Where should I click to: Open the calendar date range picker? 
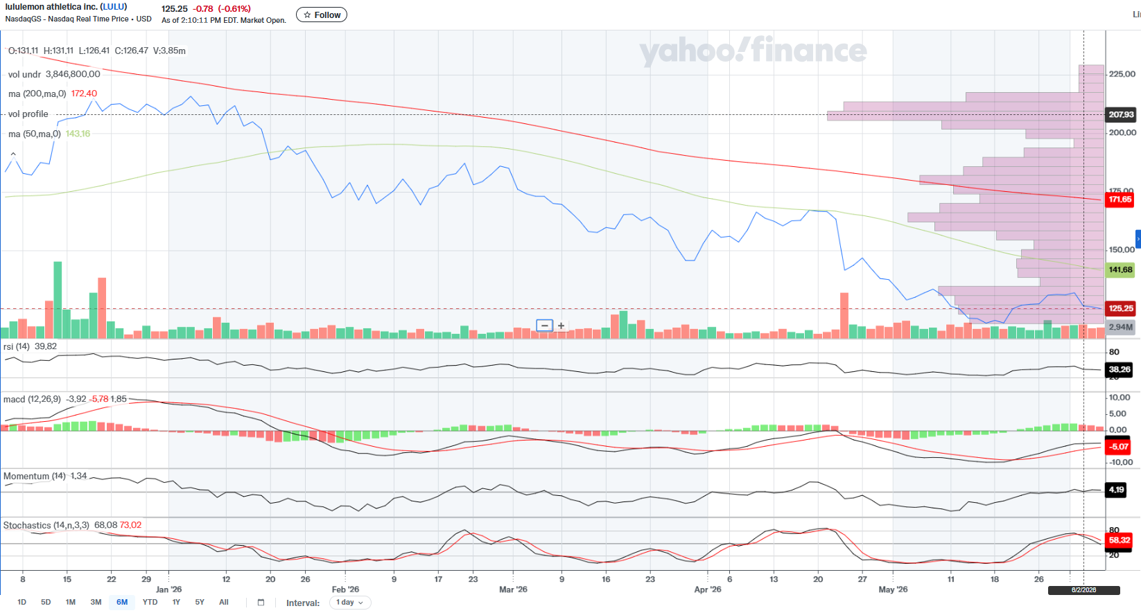coord(261,603)
